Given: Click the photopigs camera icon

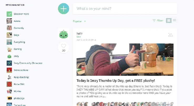Looking at the screenshot, I should 9,98.
